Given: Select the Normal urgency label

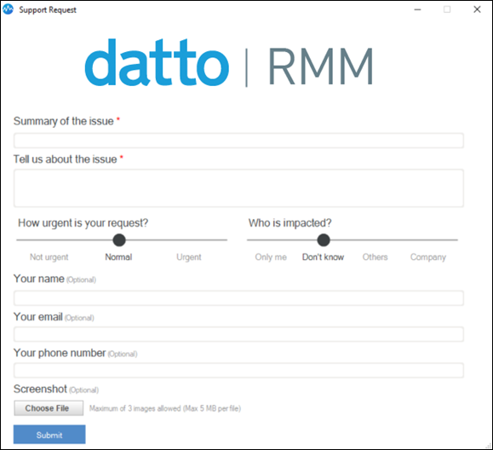Looking at the screenshot, I should tap(118, 257).
